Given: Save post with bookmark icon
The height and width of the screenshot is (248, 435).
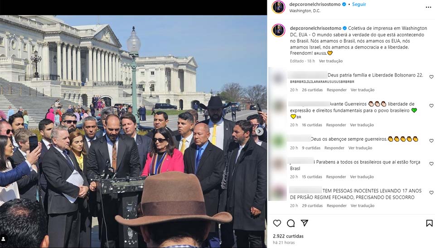Looking at the screenshot, I should point(429,223).
